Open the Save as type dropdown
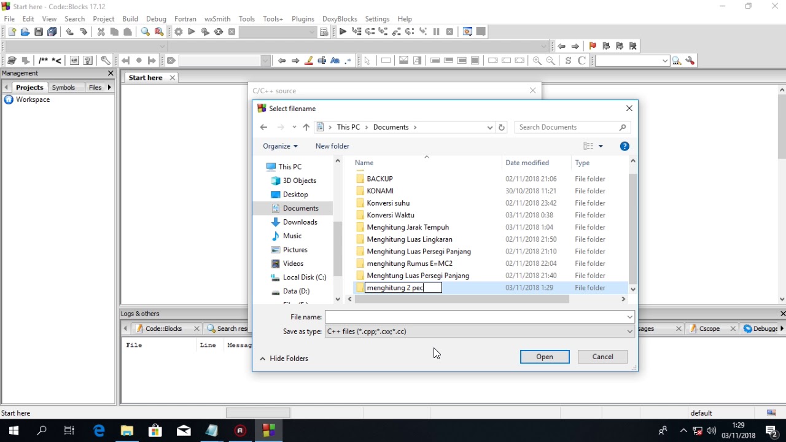Image resolution: width=786 pixels, height=442 pixels. pyautogui.click(x=480, y=331)
